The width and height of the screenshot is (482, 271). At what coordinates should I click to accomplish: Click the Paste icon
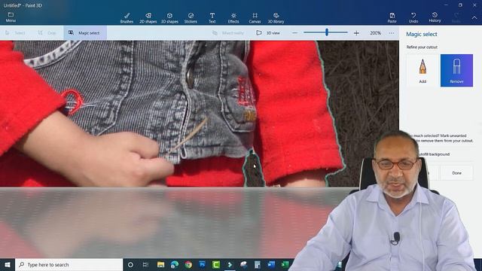392,18
